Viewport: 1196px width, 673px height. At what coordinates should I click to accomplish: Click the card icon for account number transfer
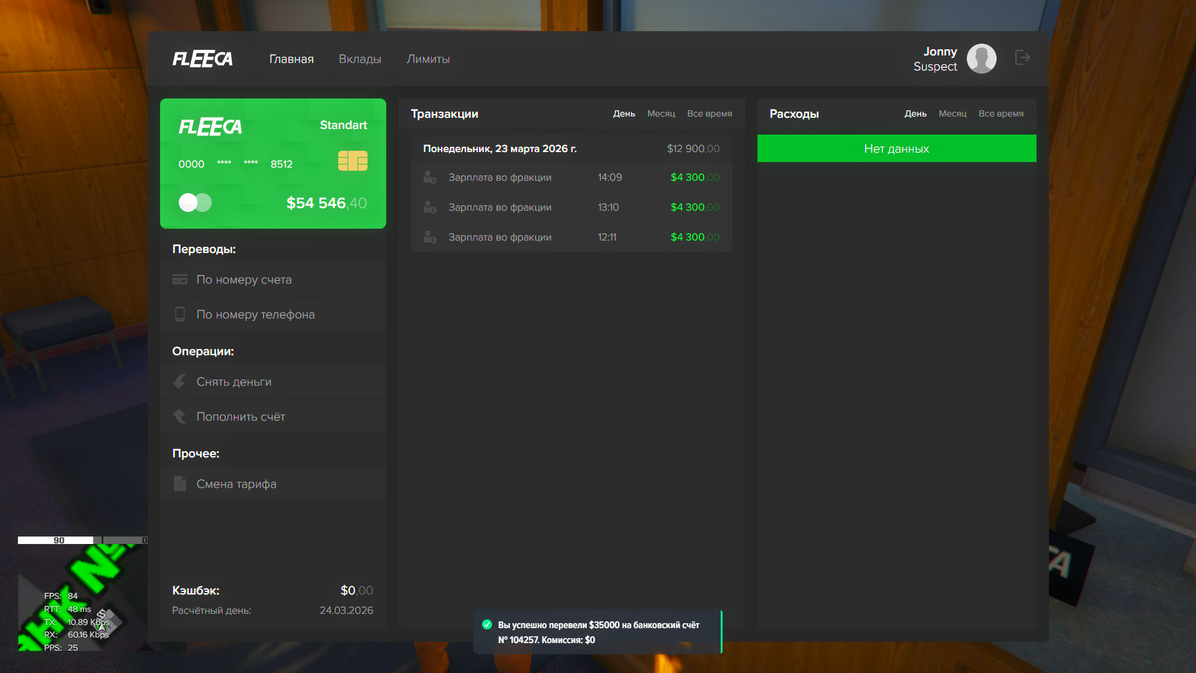[180, 280]
